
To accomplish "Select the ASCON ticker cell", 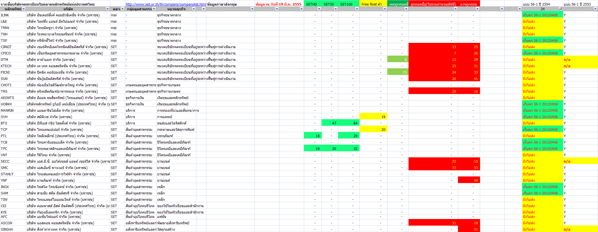I will click(13, 223).
